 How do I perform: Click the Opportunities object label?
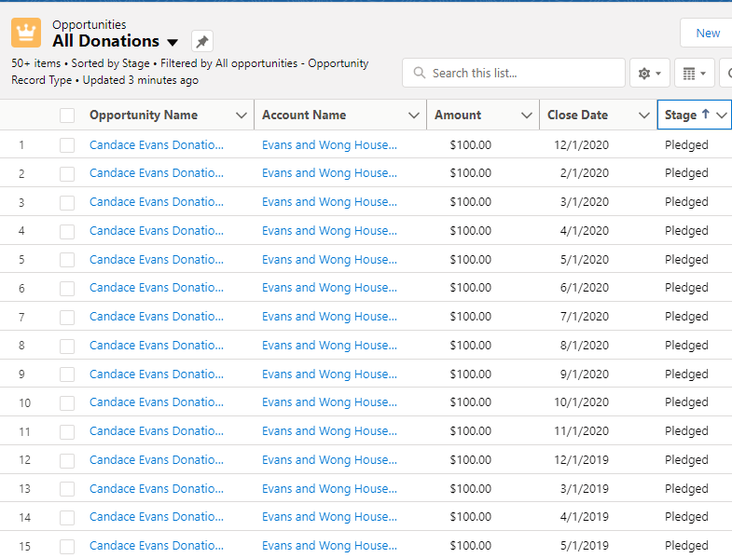(90, 25)
